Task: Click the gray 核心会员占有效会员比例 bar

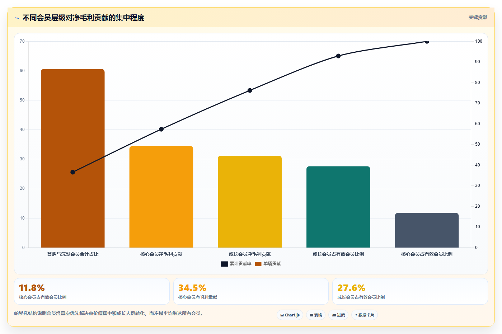Action: click(x=427, y=230)
